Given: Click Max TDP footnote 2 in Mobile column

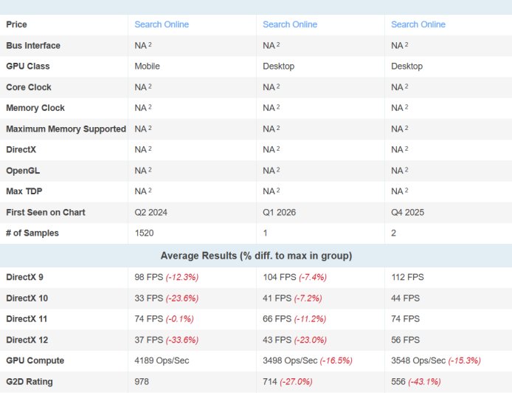Looking at the screenshot, I should [151, 191].
